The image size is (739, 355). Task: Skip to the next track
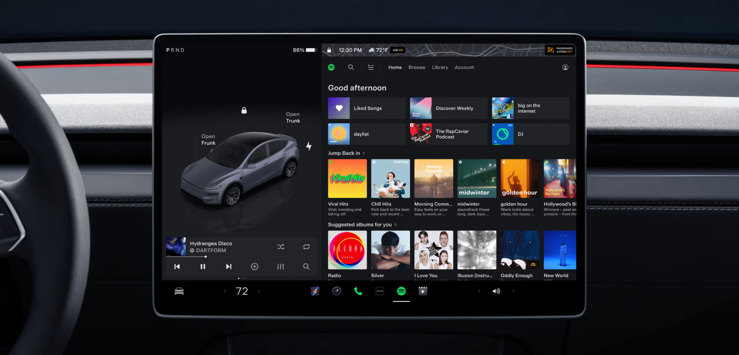coord(229,267)
